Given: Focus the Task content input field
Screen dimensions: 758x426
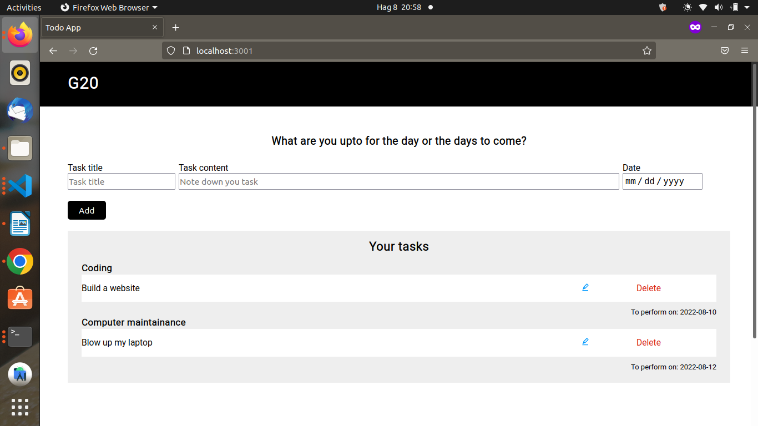Looking at the screenshot, I should (x=399, y=181).
